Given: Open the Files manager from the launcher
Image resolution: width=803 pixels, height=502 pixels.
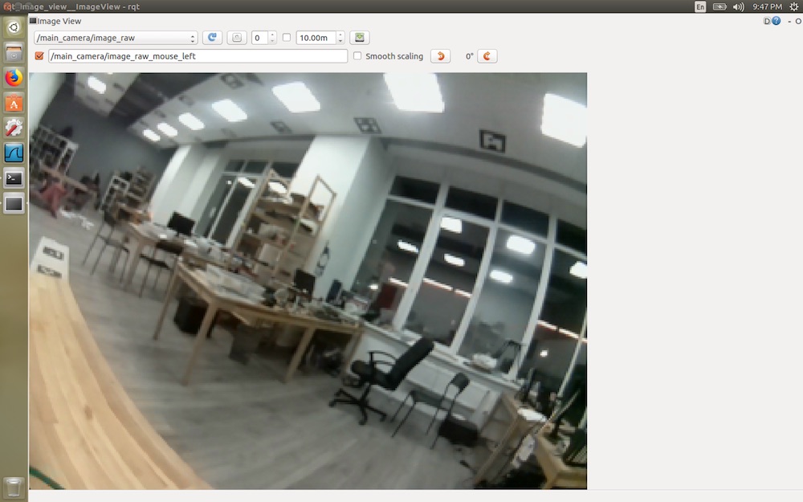Looking at the screenshot, I should (x=13, y=52).
